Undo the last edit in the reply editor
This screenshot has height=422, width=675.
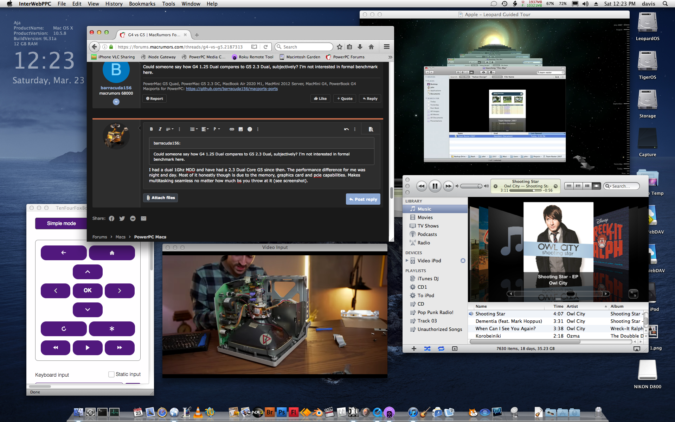(x=346, y=129)
